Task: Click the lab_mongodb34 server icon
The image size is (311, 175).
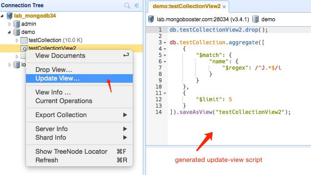Action: [x=10, y=16]
